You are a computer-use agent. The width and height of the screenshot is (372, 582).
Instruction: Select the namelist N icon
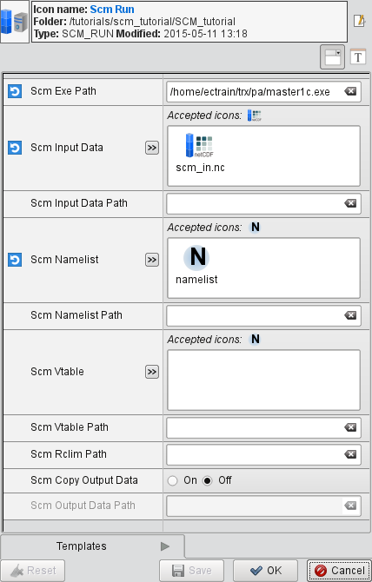196,265
